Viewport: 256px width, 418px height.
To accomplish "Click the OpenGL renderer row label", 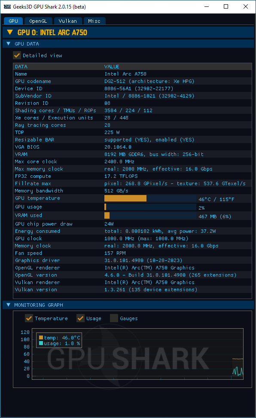I will click(37, 268).
